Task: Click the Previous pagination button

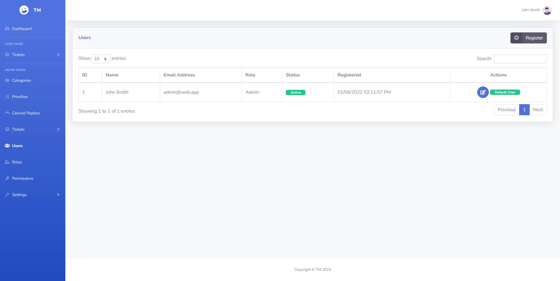Action: pos(507,110)
